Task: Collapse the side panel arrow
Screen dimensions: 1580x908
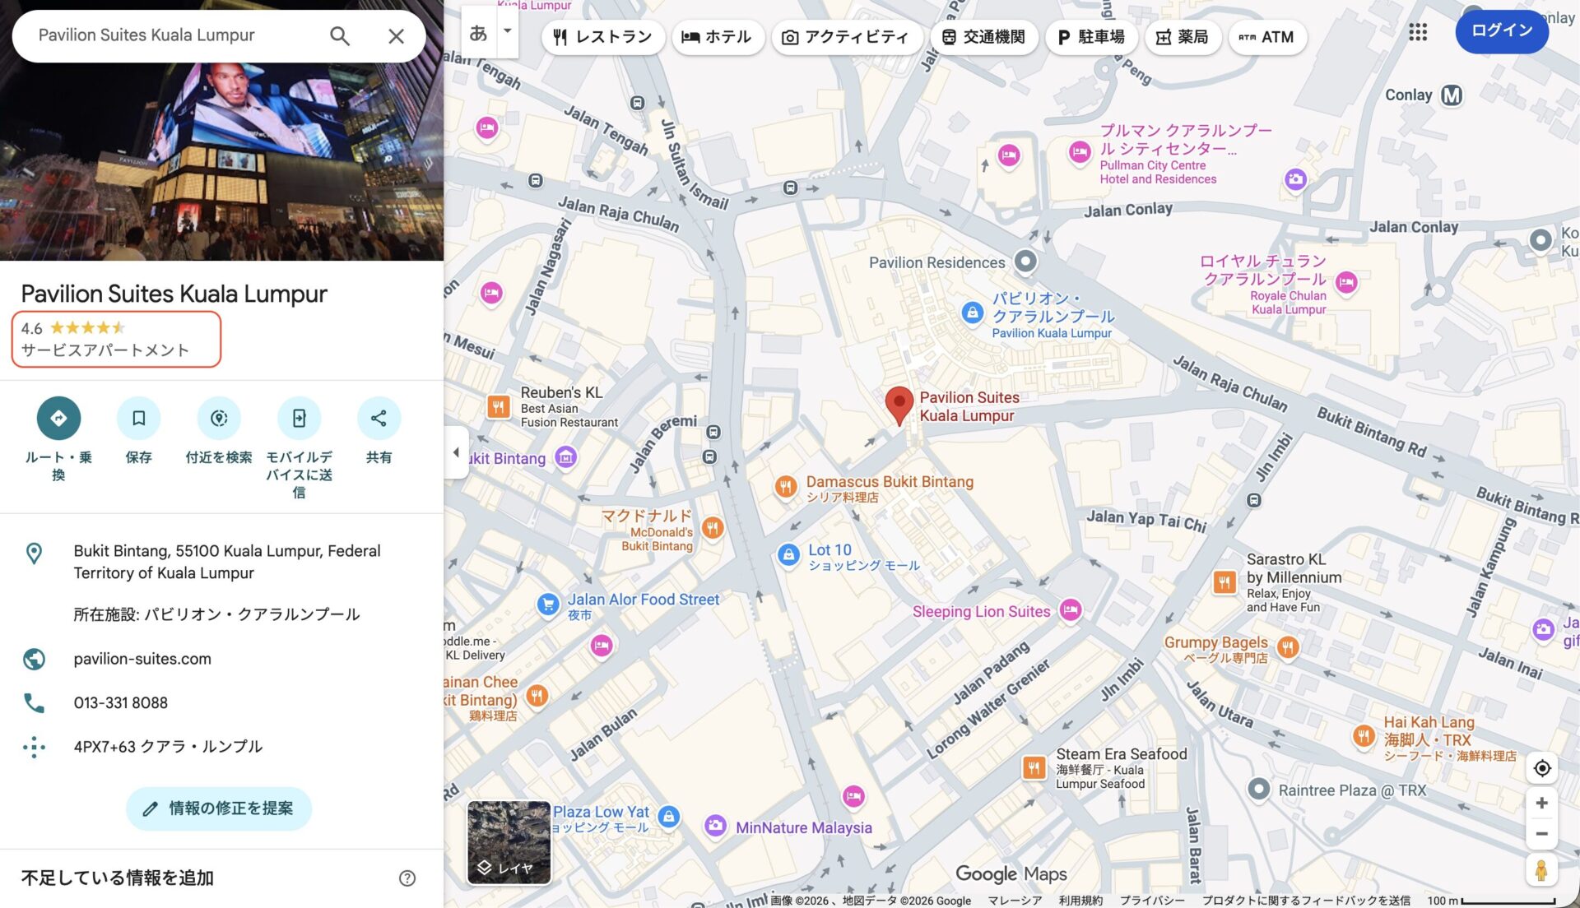Action: (456, 452)
